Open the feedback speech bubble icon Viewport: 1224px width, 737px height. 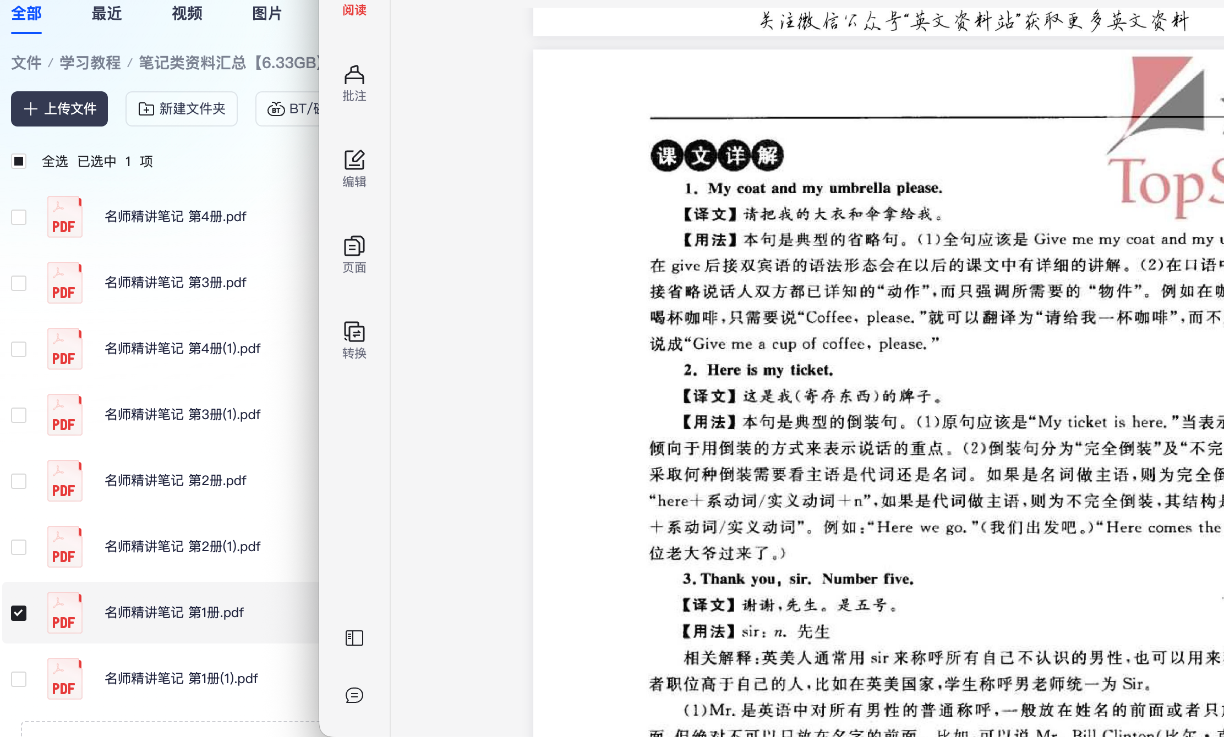coord(354,695)
